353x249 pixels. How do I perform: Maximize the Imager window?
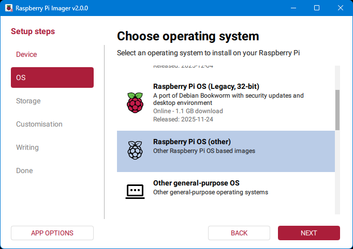[317, 8]
